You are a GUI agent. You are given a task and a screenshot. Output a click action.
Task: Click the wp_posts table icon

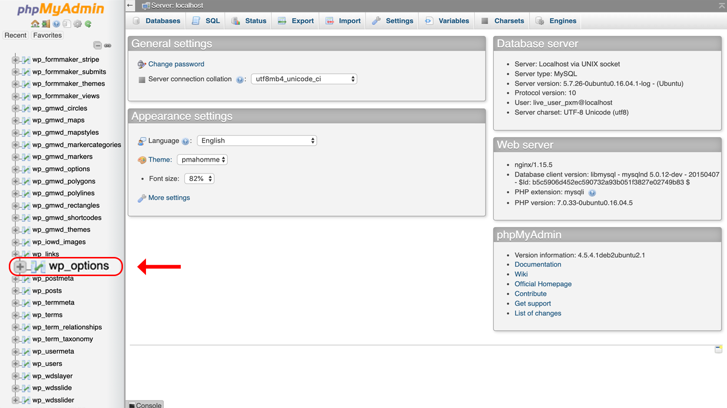26,291
